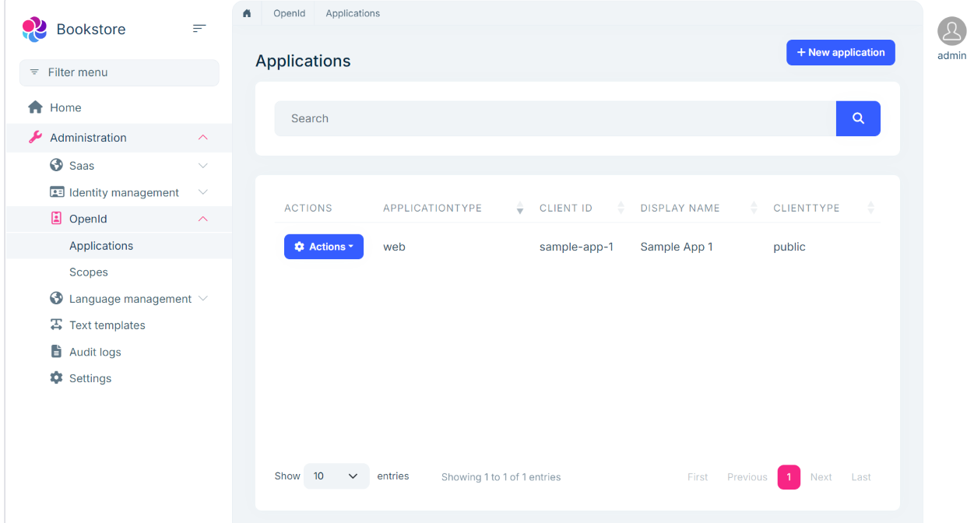Open Audit logs via its document icon
The image size is (974, 523).
(x=56, y=351)
